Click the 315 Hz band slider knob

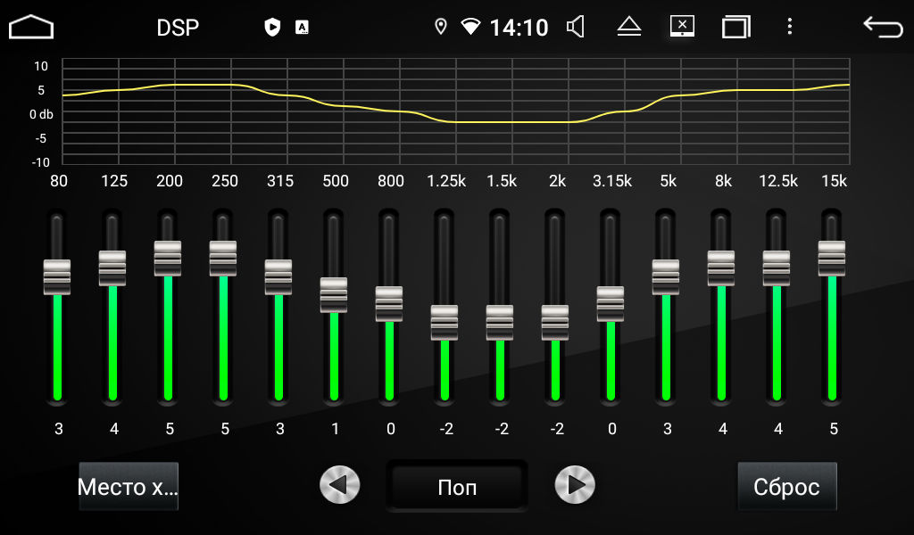(278, 277)
